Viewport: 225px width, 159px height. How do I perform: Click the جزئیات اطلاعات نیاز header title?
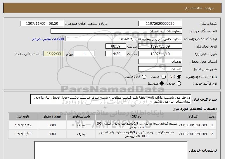coord(199,8)
